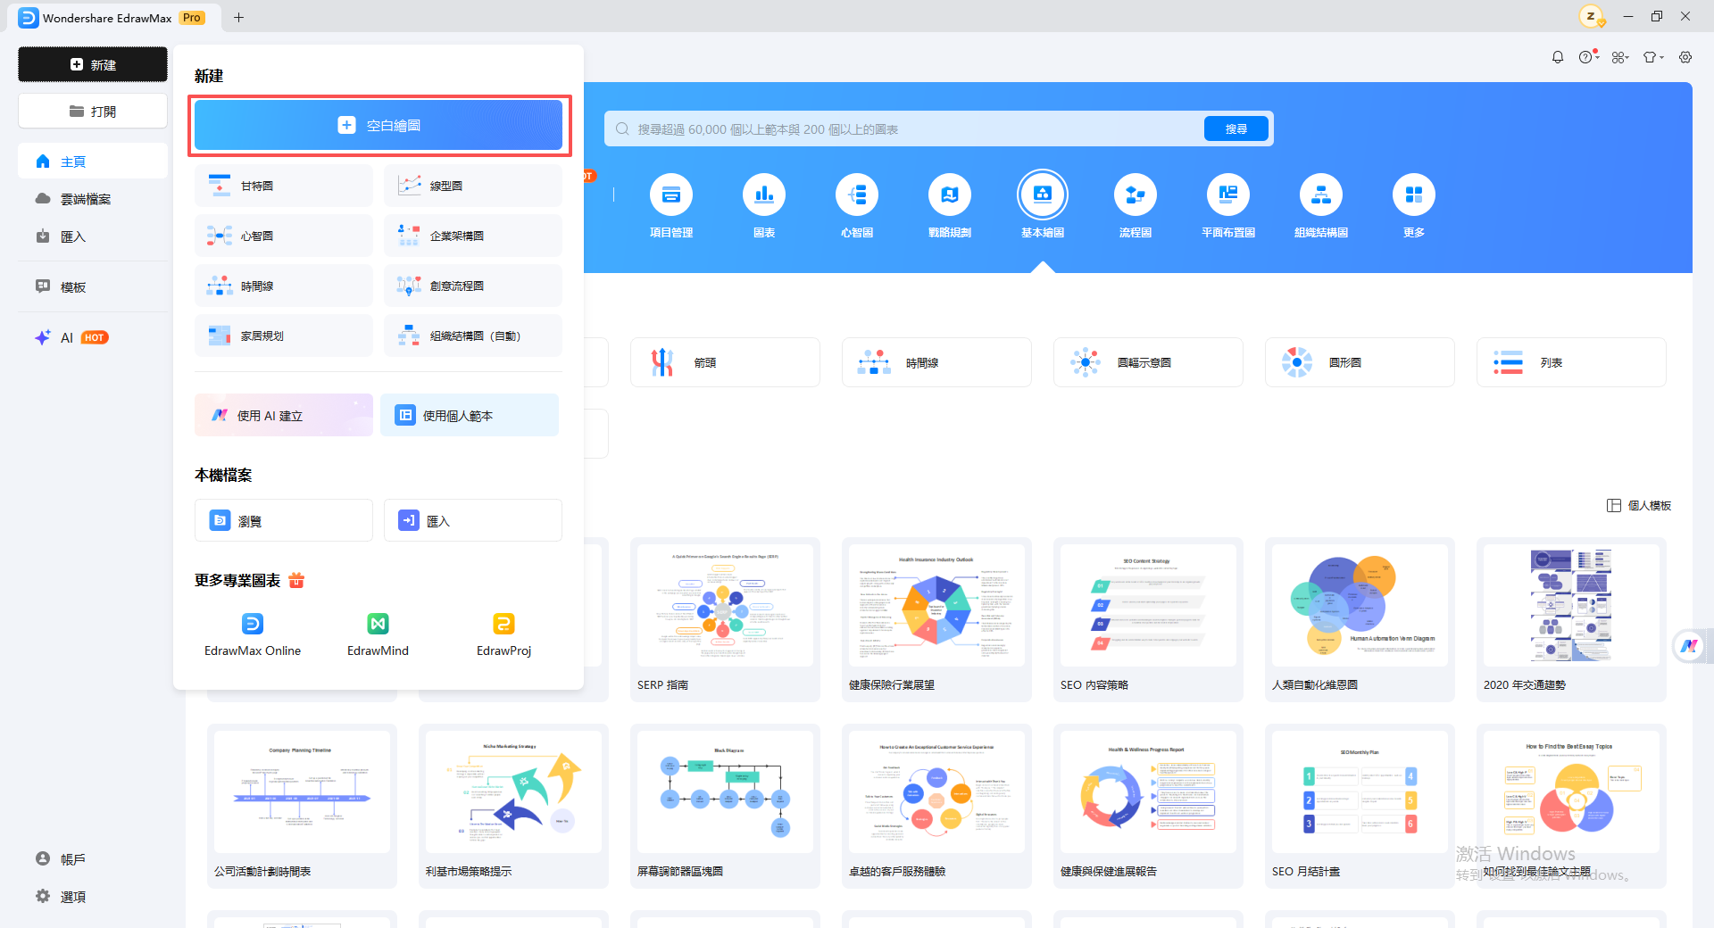Open the settings gear icon at top right
This screenshot has height=928, width=1714.
[x=1685, y=57]
